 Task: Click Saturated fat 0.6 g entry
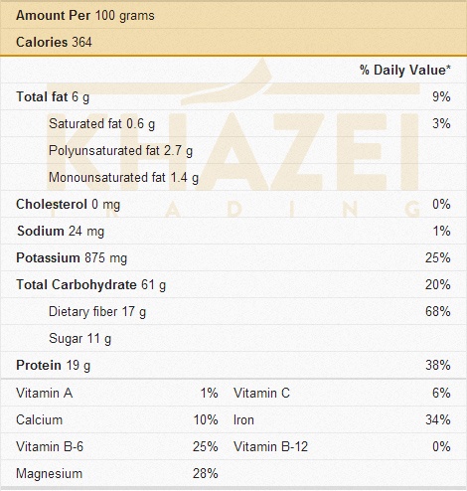pyautogui.click(x=102, y=124)
